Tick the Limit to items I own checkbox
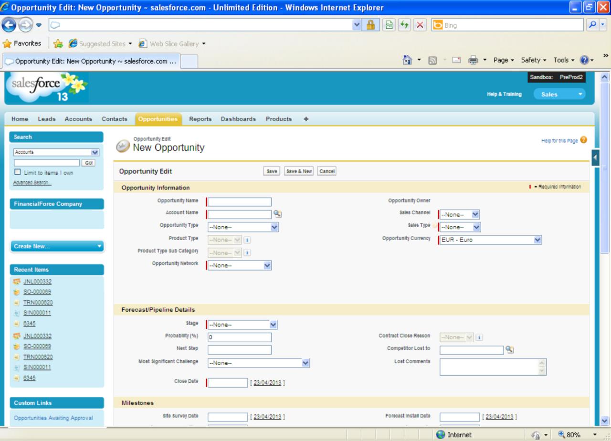 click(x=17, y=172)
